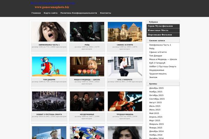Open the Трудная мишень thumbnail
Viewport: 209px width, 139px height.
tap(125, 101)
